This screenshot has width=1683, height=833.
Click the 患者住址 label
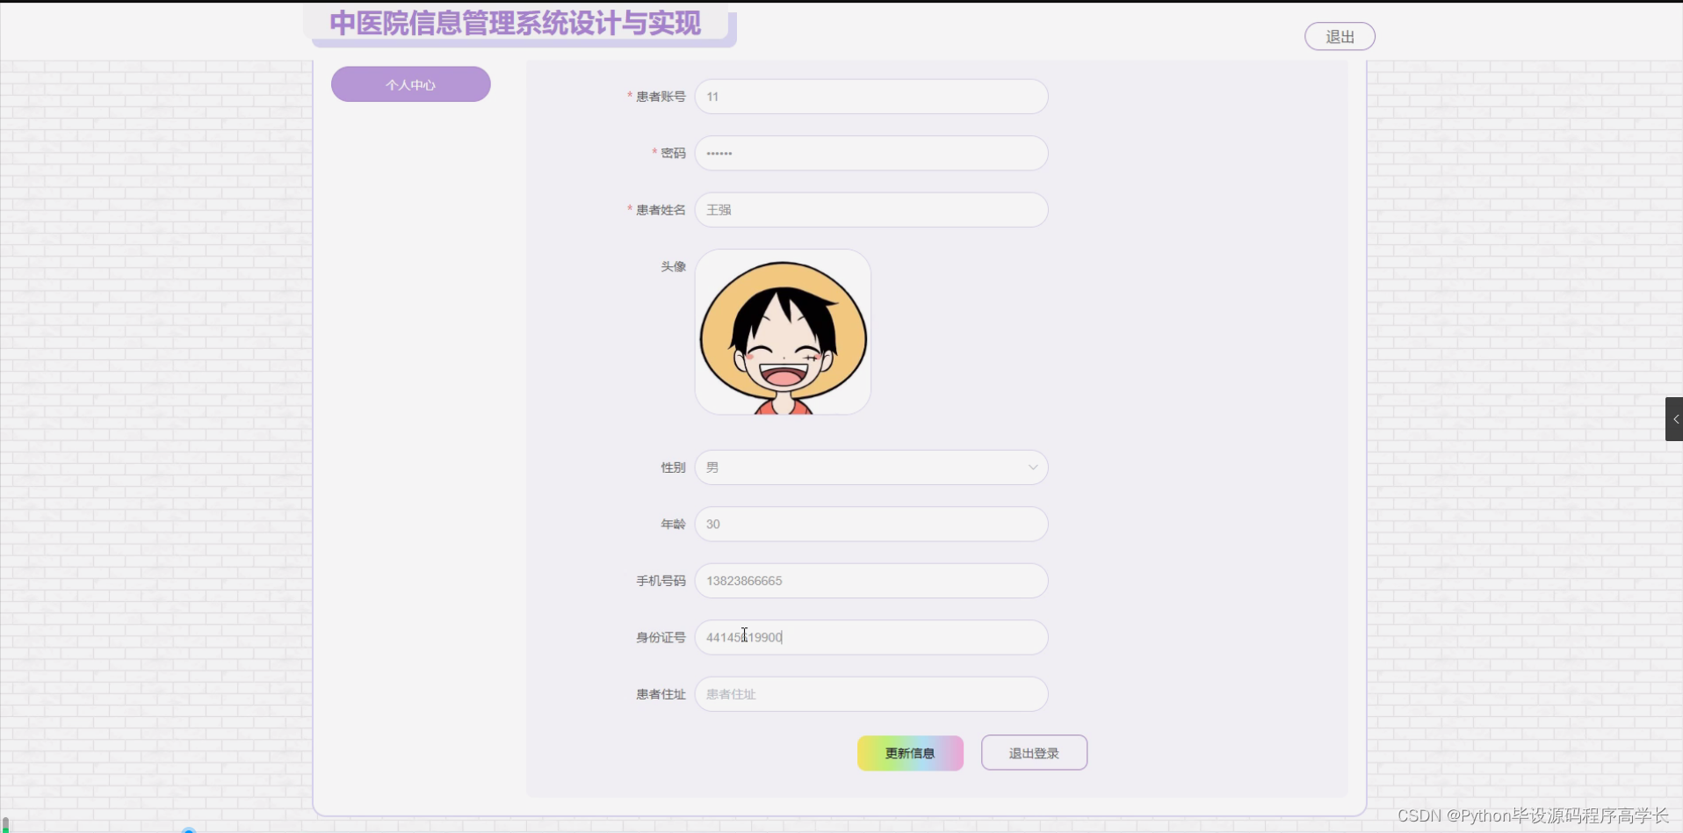pos(661,694)
